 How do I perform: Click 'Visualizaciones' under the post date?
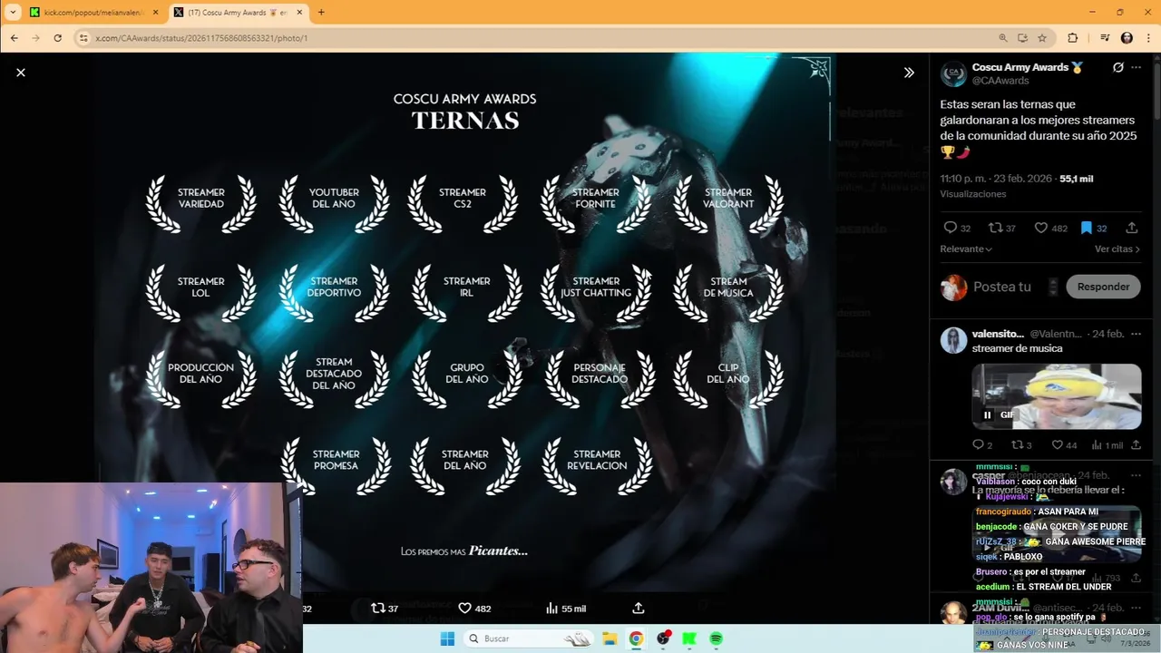(x=973, y=194)
